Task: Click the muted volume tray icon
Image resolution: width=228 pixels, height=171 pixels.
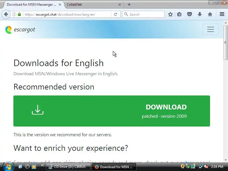Action: point(206,166)
